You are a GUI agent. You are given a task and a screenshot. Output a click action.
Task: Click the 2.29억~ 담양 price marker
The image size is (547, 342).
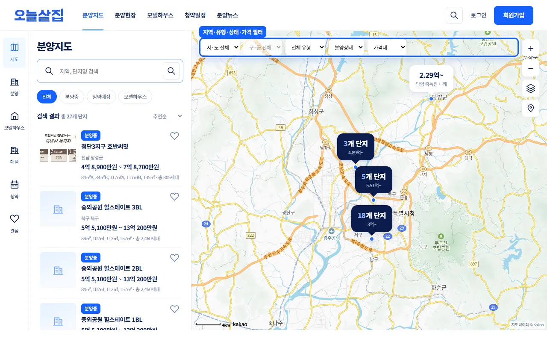(x=431, y=79)
